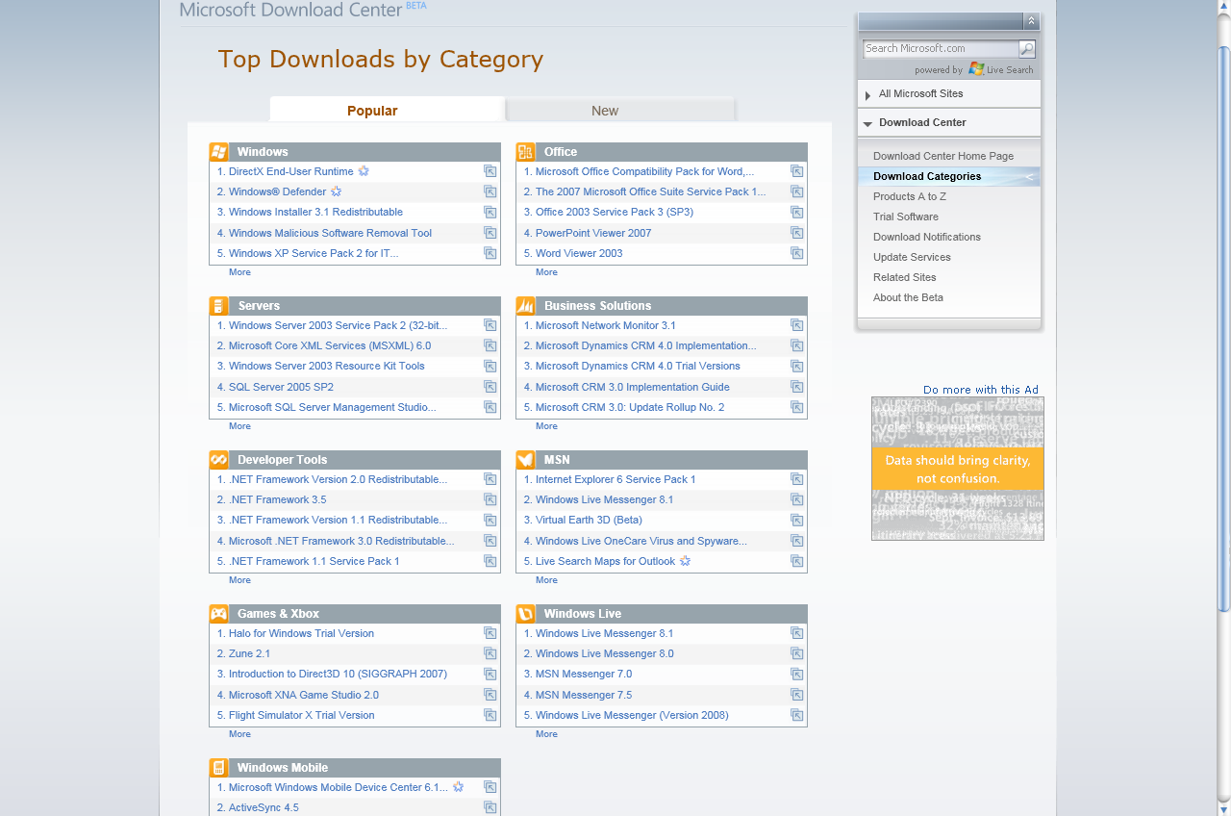
Task: Show more MSN downloads
Action: tap(546, 580)
